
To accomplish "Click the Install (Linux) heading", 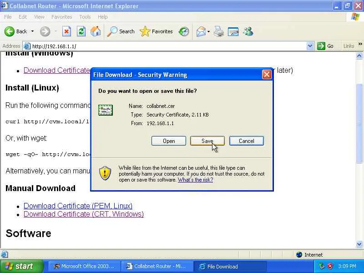I will coord(32,88).
